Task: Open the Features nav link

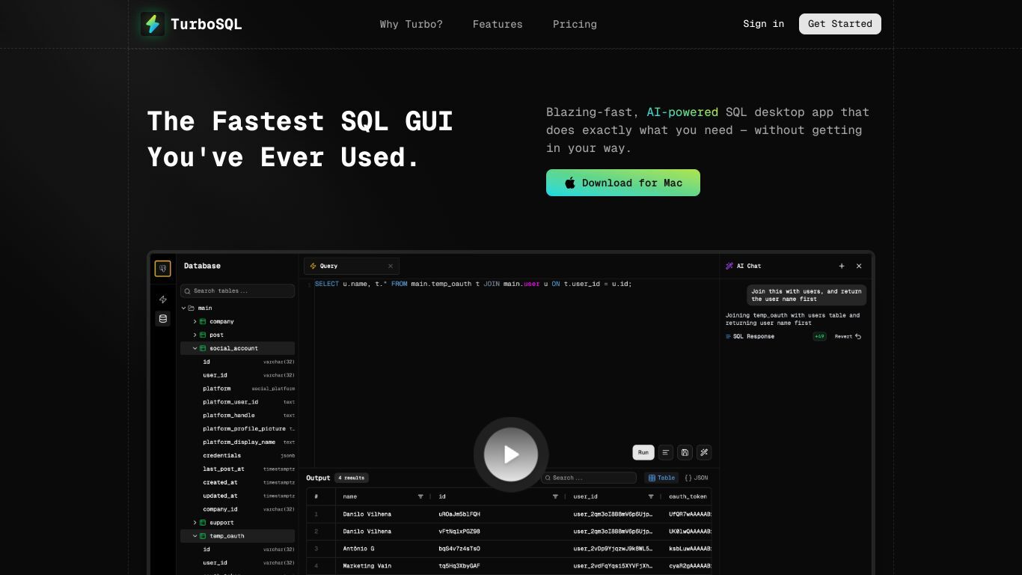Action: [x=498, y=24]
